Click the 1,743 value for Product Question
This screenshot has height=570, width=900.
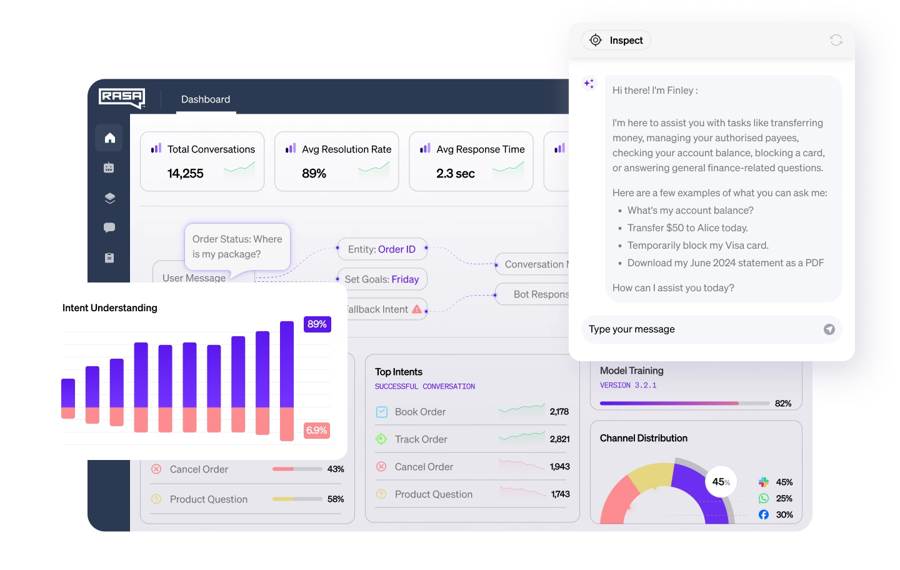pos(560,494)
